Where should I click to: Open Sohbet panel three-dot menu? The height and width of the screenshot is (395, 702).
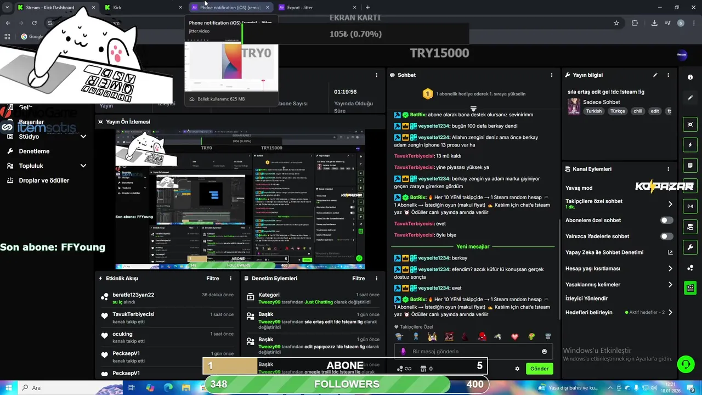tap(552, 75)
